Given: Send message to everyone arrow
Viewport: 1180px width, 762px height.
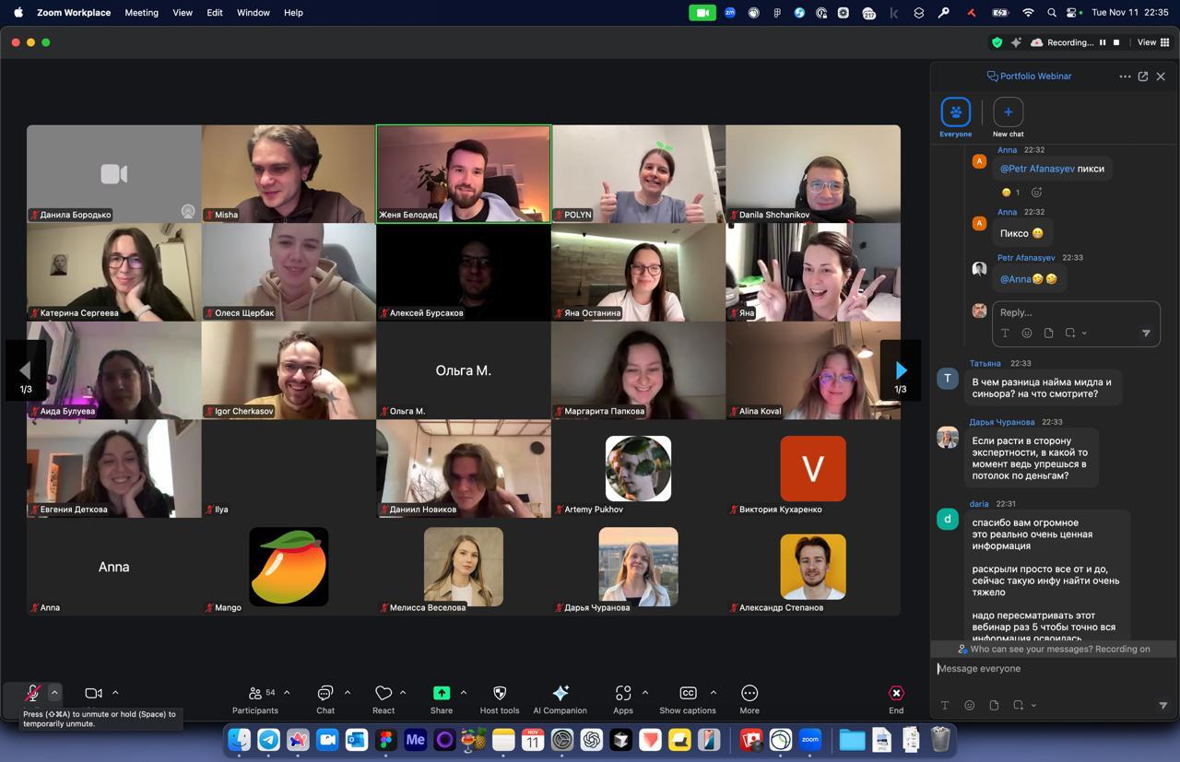Looking at the screenshot, I should click(x=1163, y=705).
